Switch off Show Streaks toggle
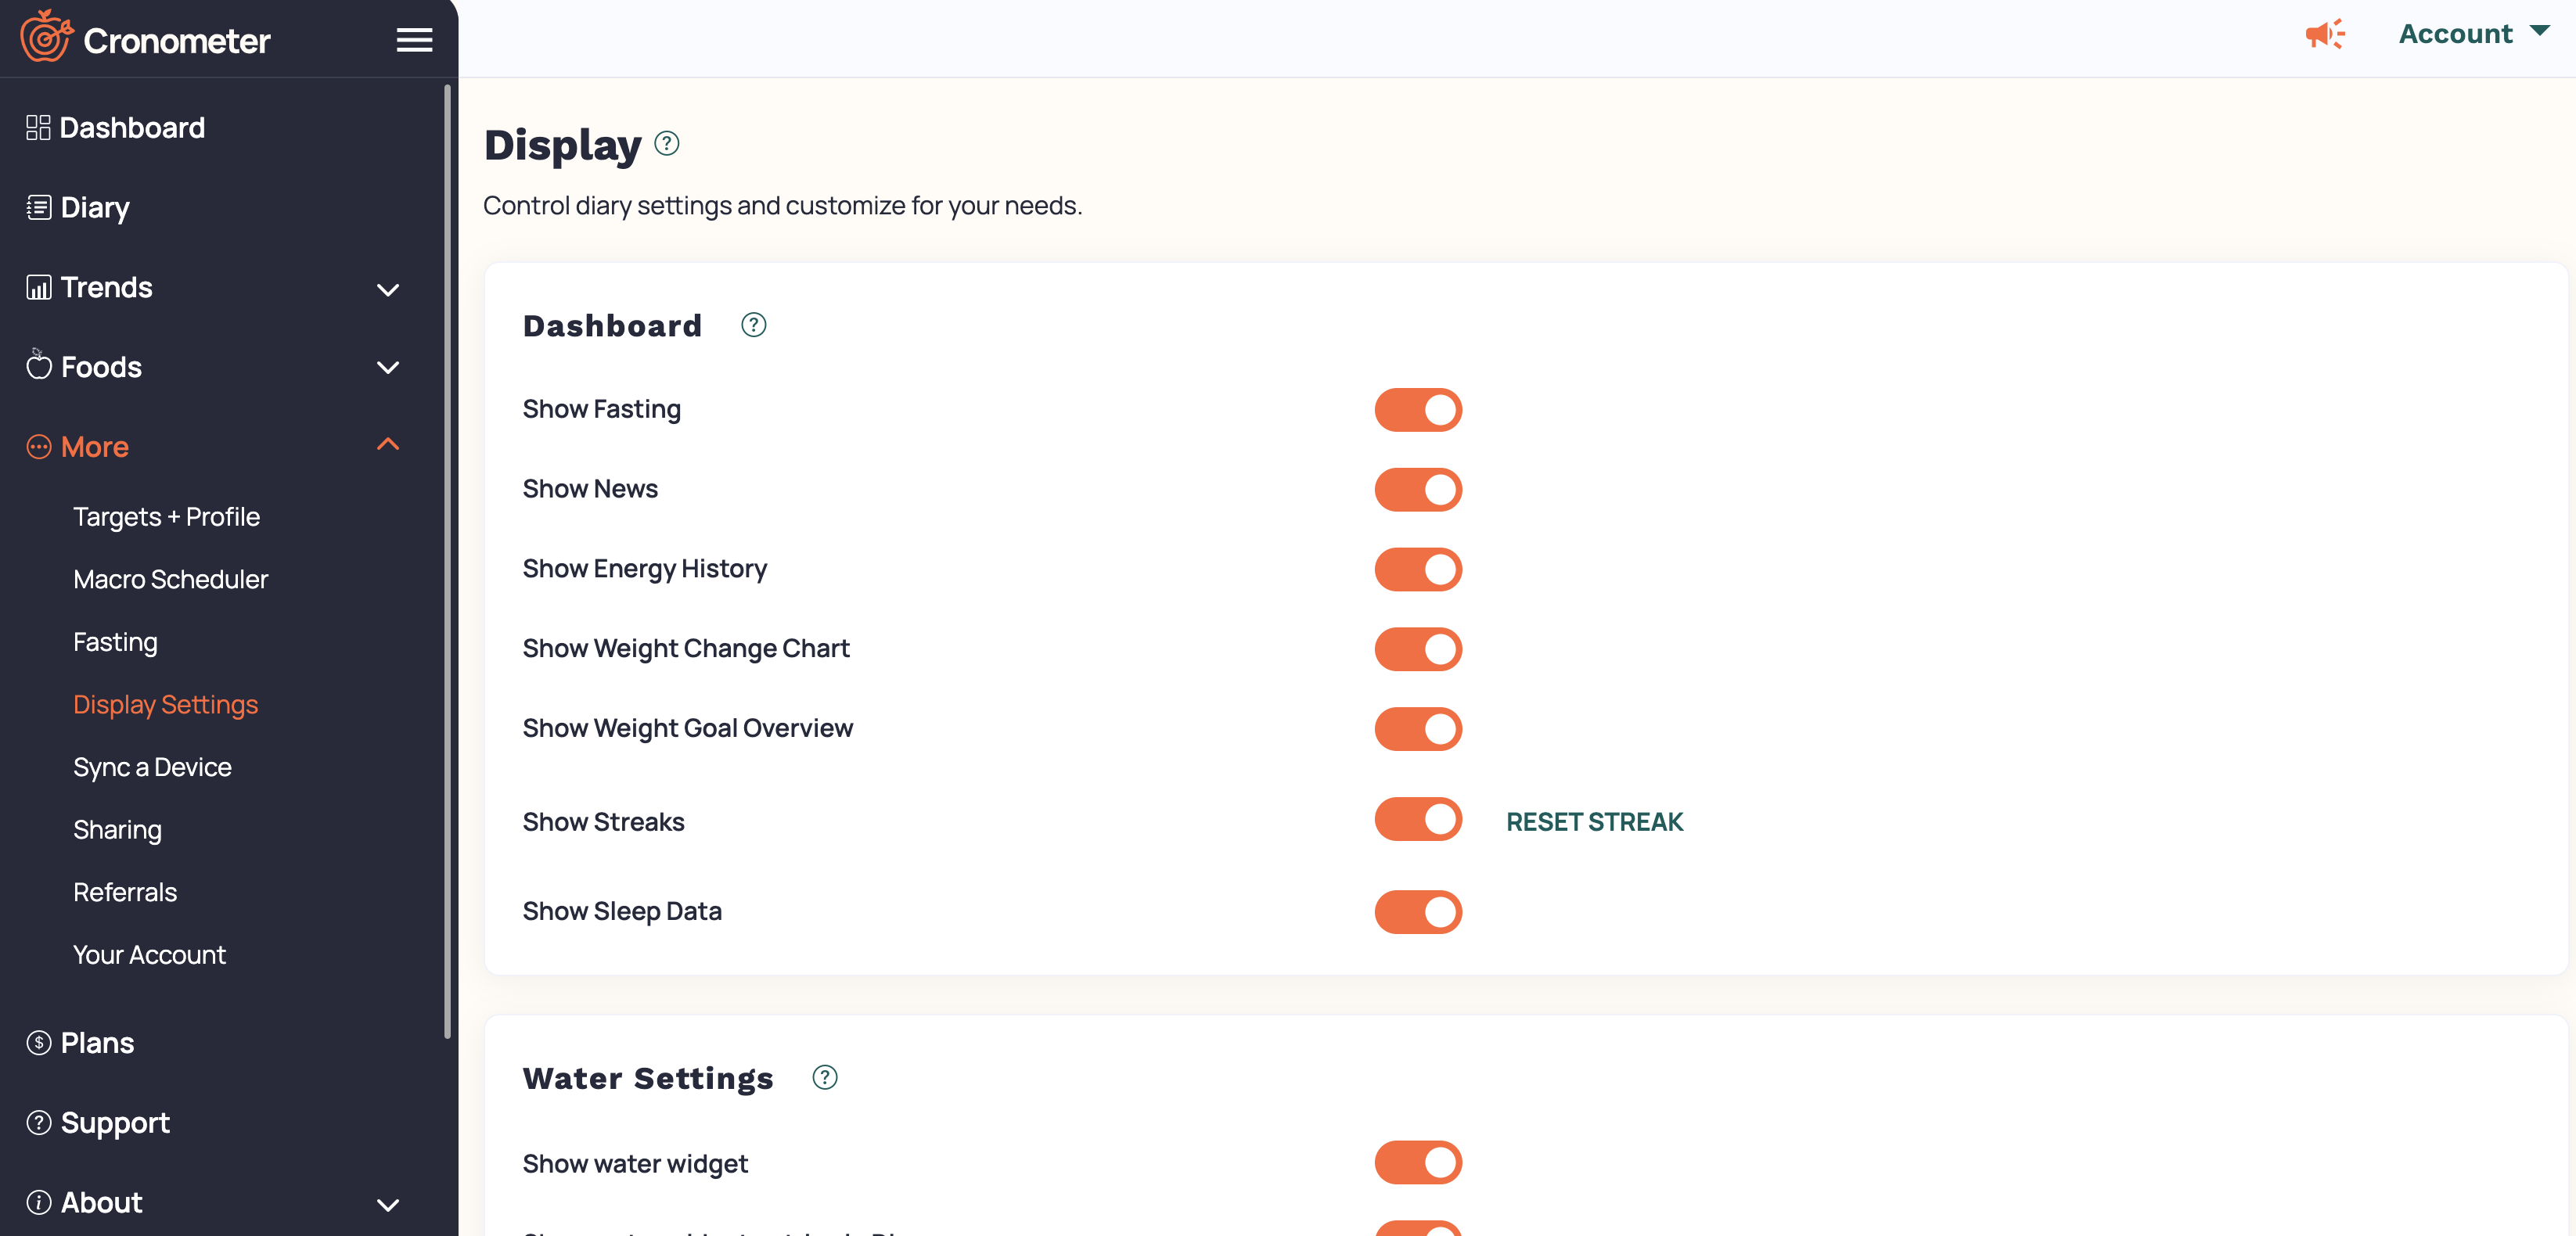Screen dimensions: 2576x1236 (x=1418, y=820)
